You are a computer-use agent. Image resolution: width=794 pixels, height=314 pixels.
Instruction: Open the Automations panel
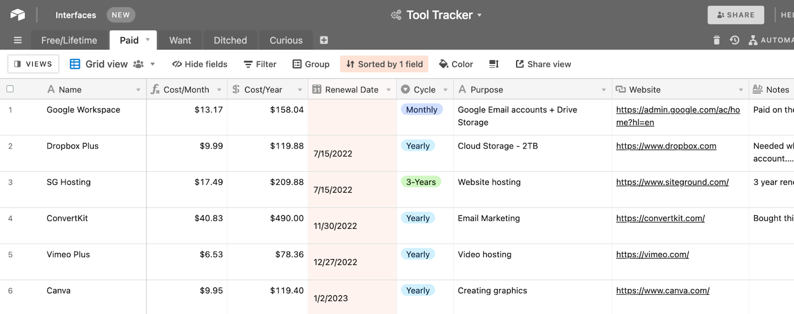[771, 40]
